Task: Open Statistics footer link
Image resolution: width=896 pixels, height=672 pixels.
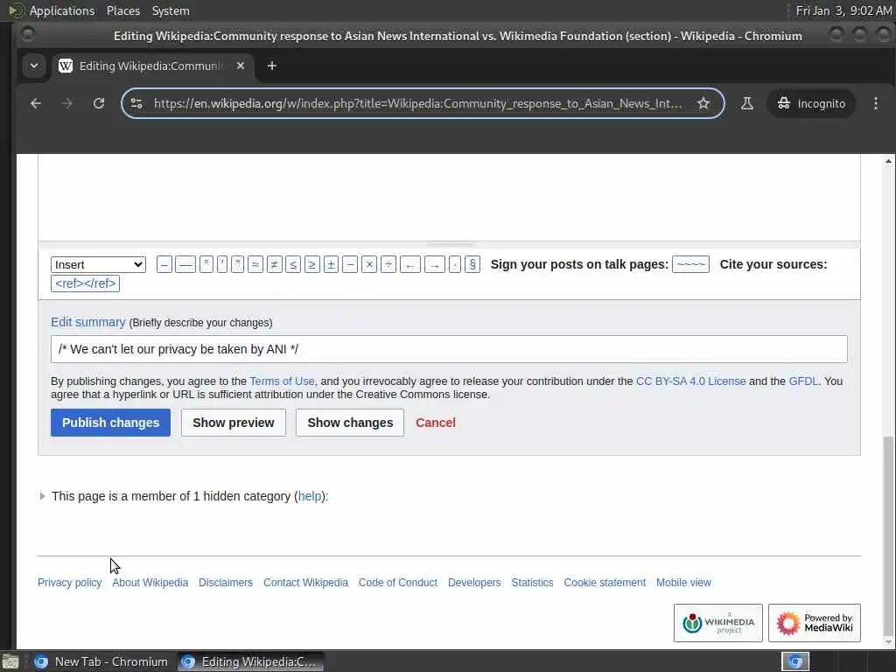Action: [x=532, y=582]
